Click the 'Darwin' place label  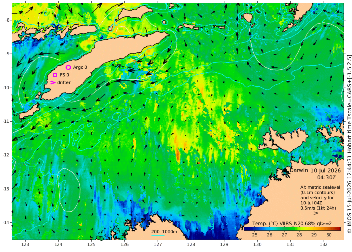pos(299,170)
